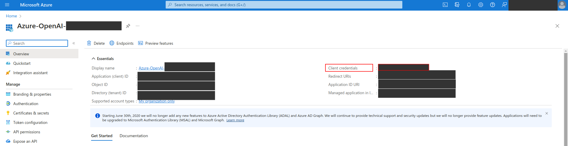Open Endpoints from the toolbar

[122, 43]
